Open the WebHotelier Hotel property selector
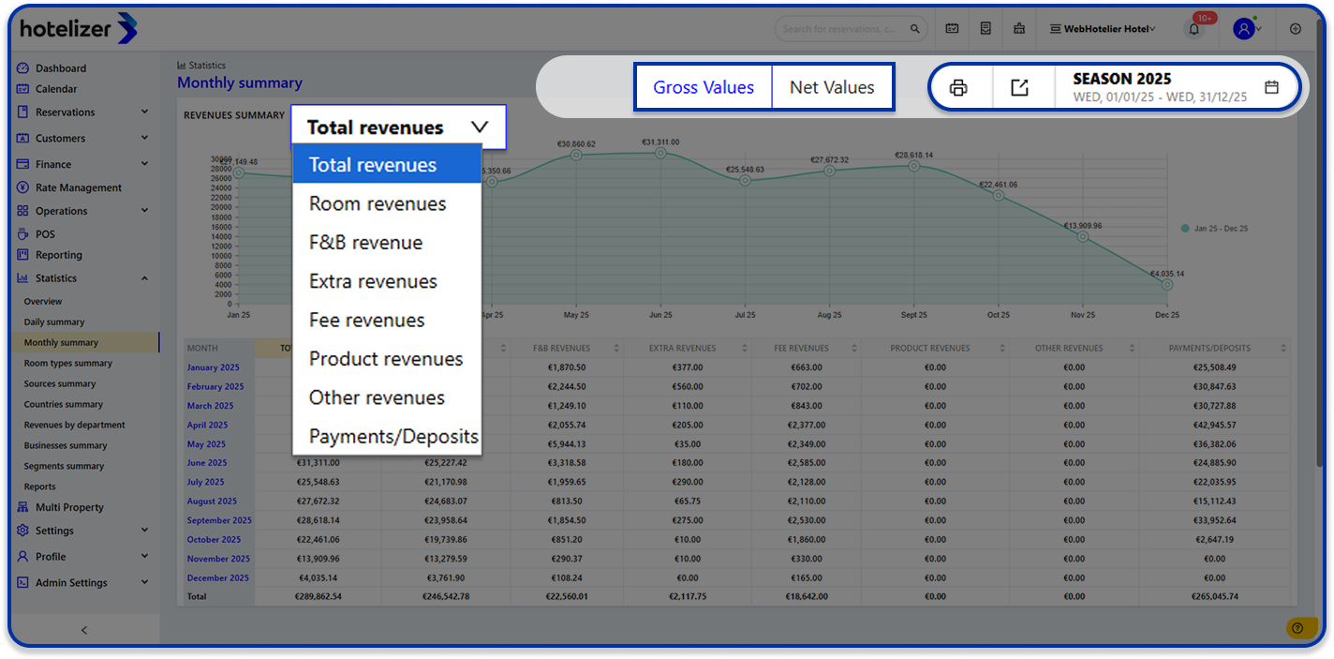Screen dimensions: 1334x659 click(1103, 29)
